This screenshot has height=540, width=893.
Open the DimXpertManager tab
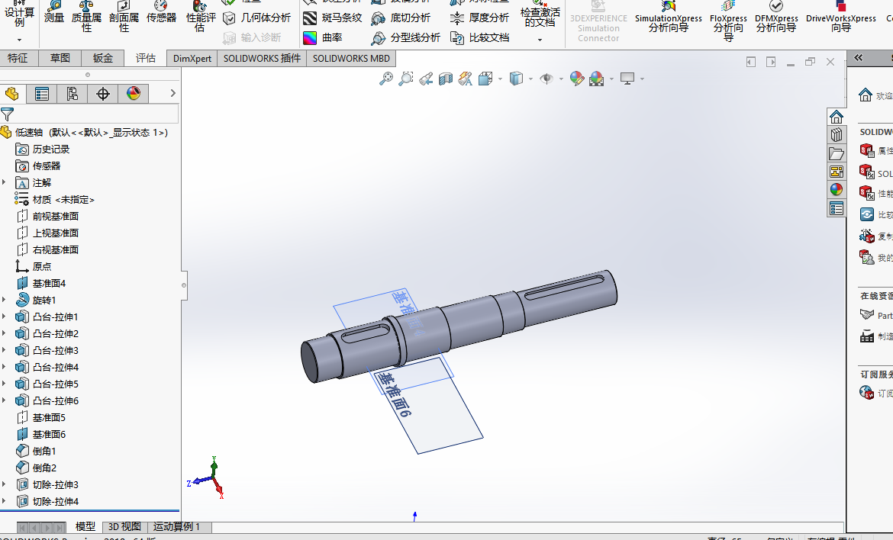103,93
